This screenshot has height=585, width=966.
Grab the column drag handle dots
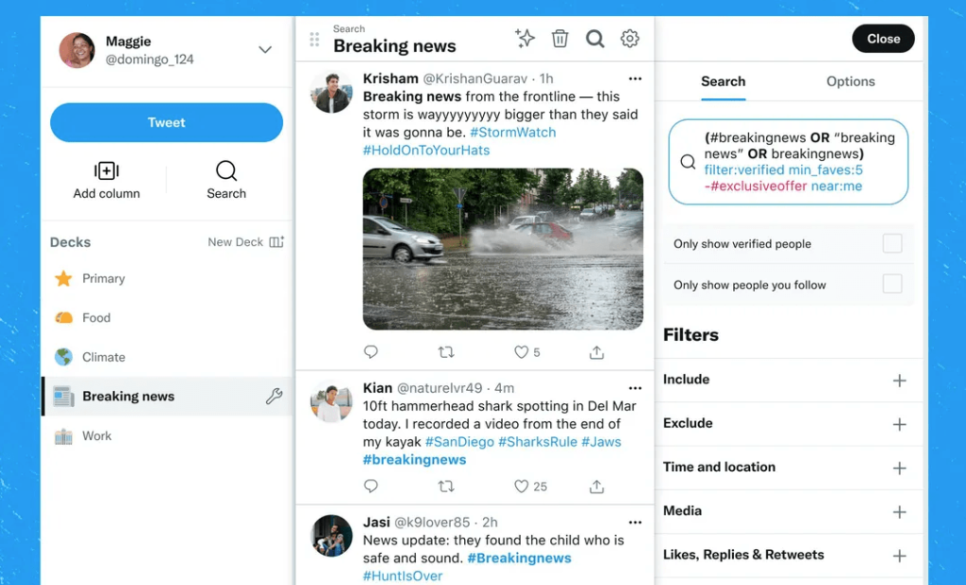click(314, 40)
